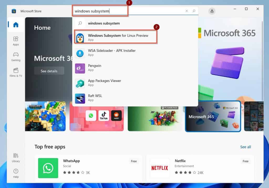Click the Microsoft 365 hero banner logo
Viewport: 269px width, 188px height.
point(227,33)
